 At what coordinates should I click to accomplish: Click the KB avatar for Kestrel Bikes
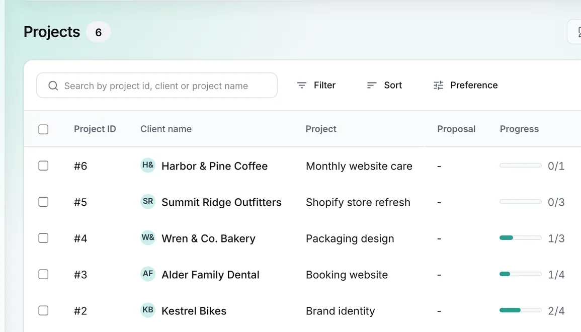[x=148, y=310]
